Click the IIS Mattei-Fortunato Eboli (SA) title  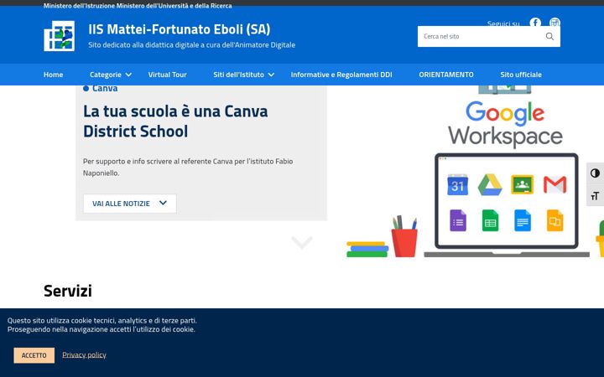point(180,29)
